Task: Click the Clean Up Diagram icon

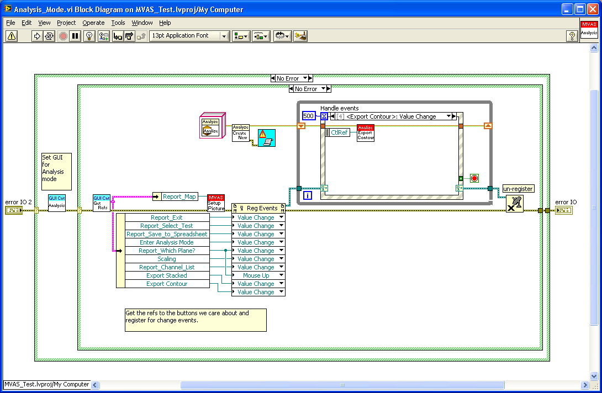Action: pyautogui.click(x=300, y=36)
